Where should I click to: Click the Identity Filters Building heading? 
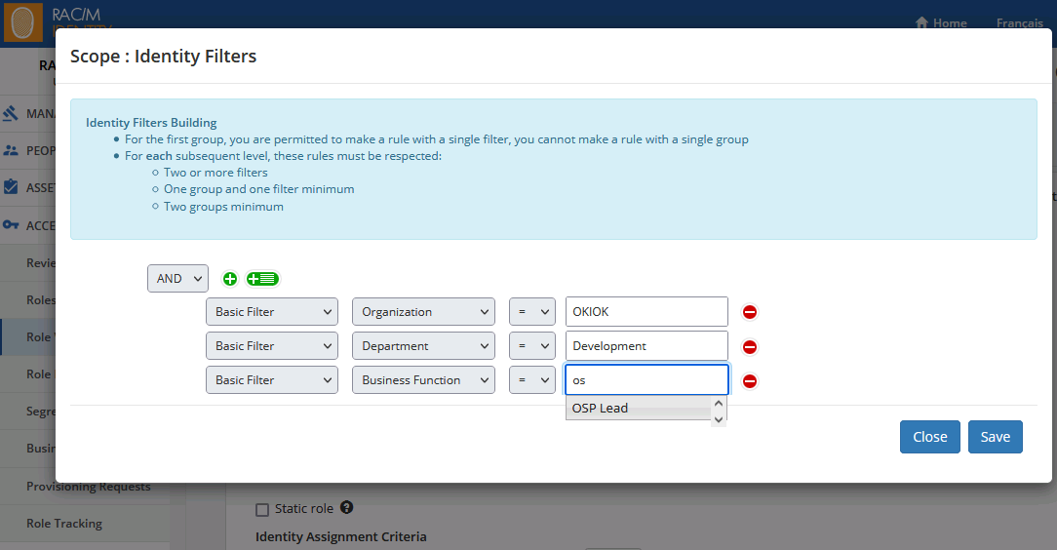[x=151, y=123]
